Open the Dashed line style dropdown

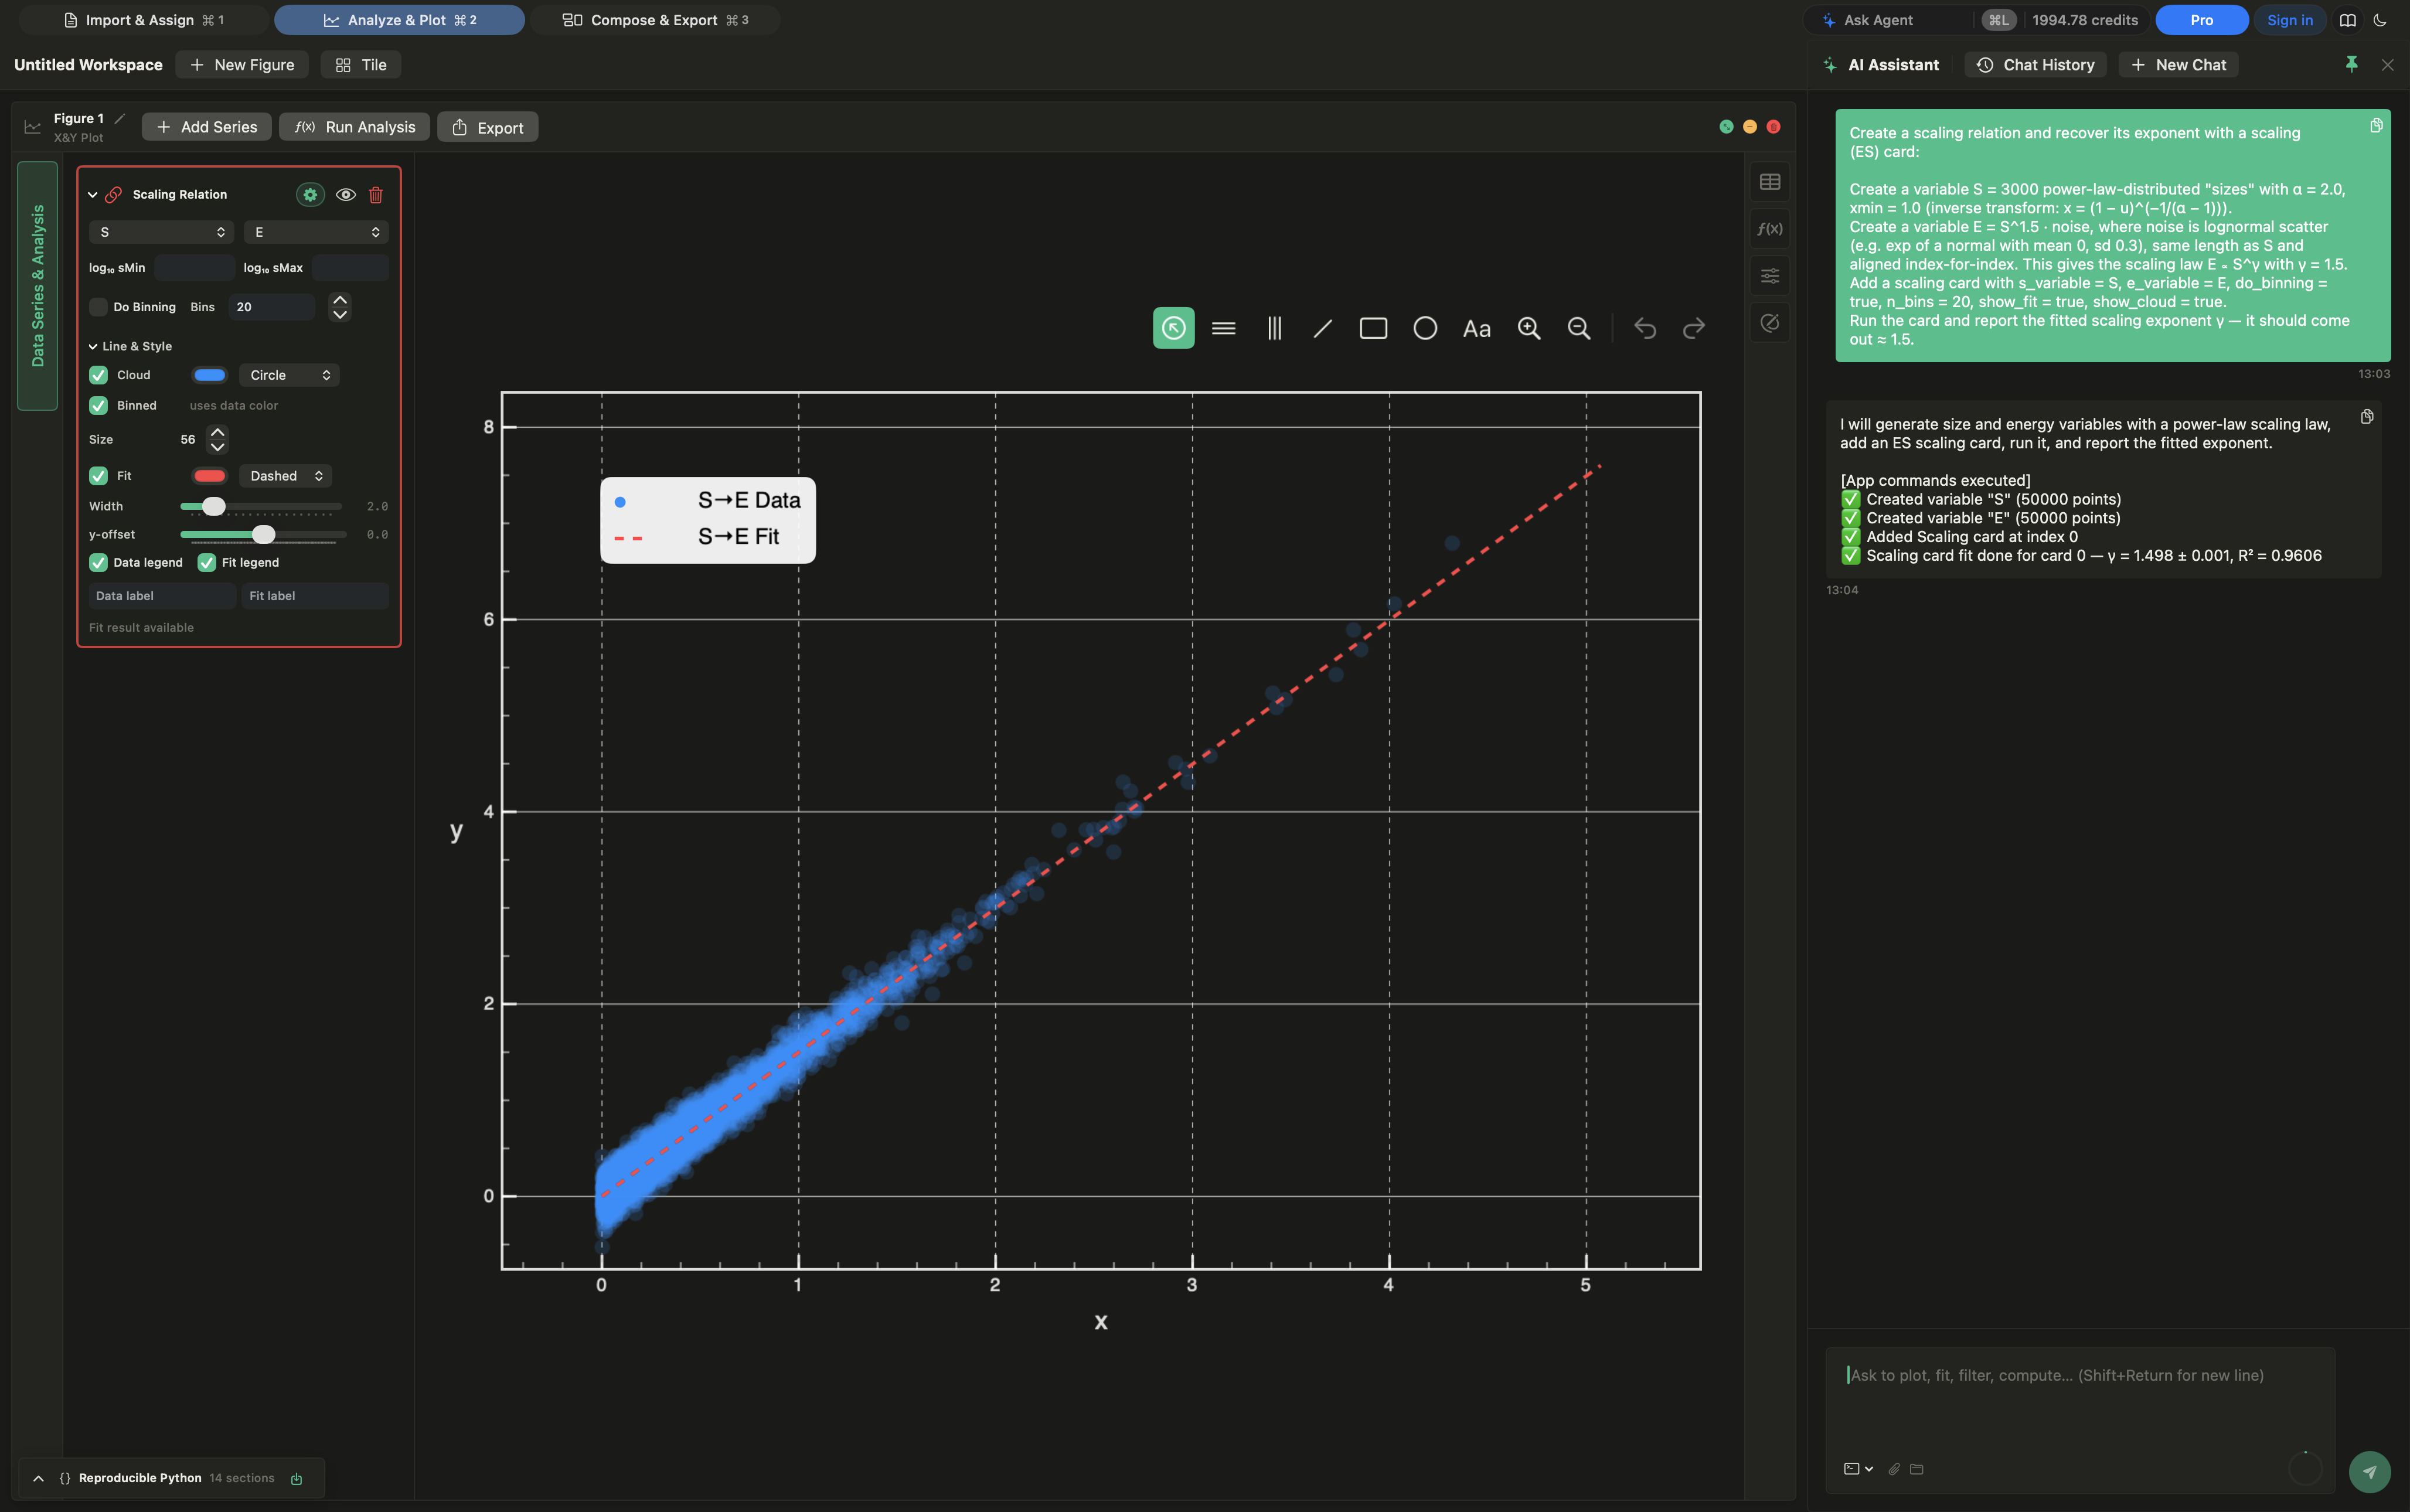[x=285, y=476]
